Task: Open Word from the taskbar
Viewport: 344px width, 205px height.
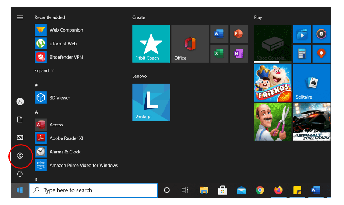Action: 316,190
